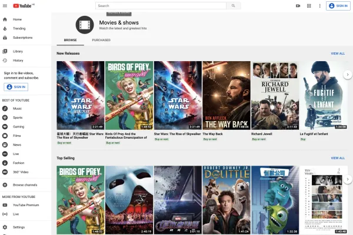
Task: Open Le Fugitif et l'enfant poster
Action: pyautogui.click(x=324, y=95)
